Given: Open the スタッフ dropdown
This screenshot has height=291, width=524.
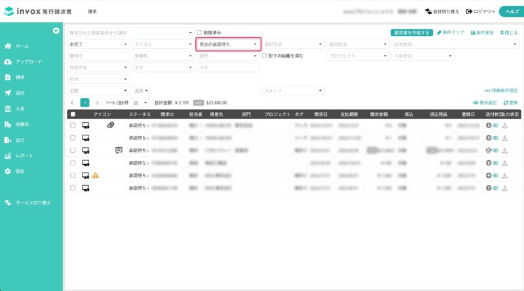Looking at the screenshot, I should [x=293, y=90].
